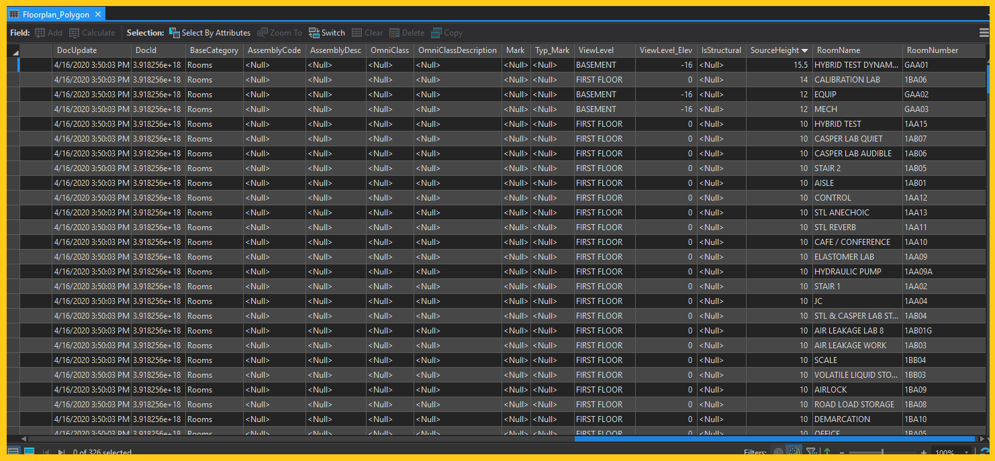Toggle Show Selected Records view
Viewport: 995px width, 461px height.
[x=29, y=451]
